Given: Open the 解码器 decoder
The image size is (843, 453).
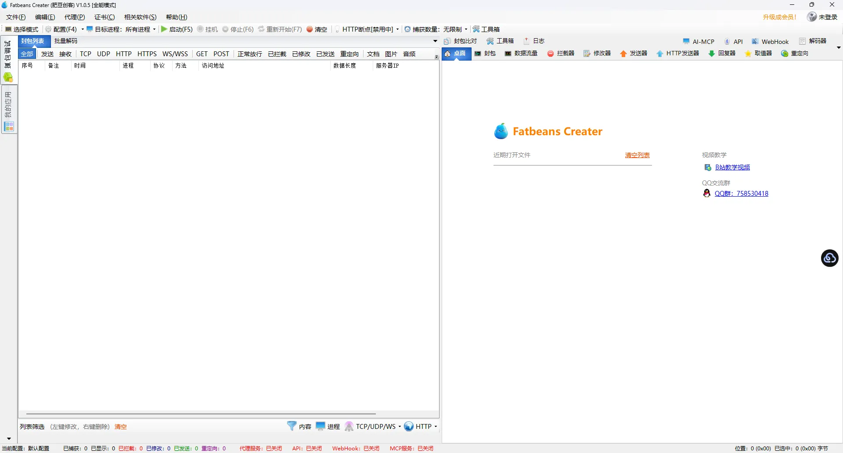Looking at the screenshot, I should point(812,41).
